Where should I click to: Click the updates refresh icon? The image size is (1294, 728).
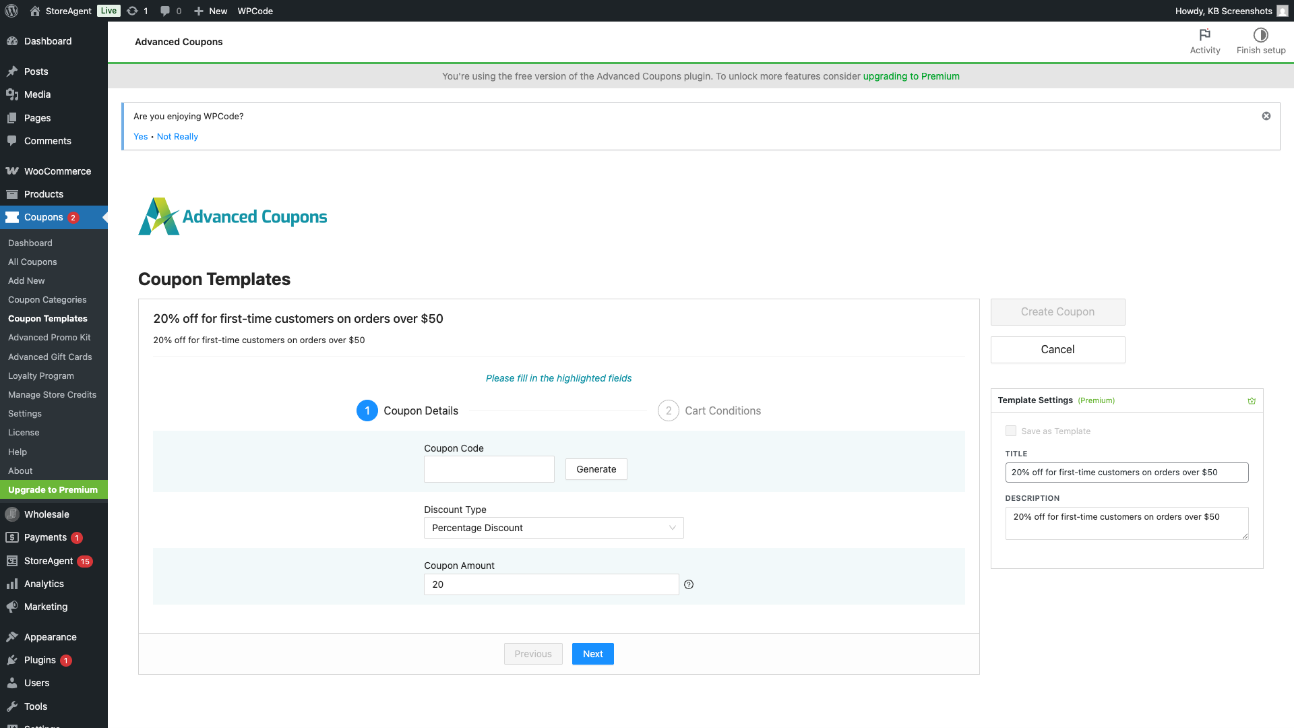[132, 11]
